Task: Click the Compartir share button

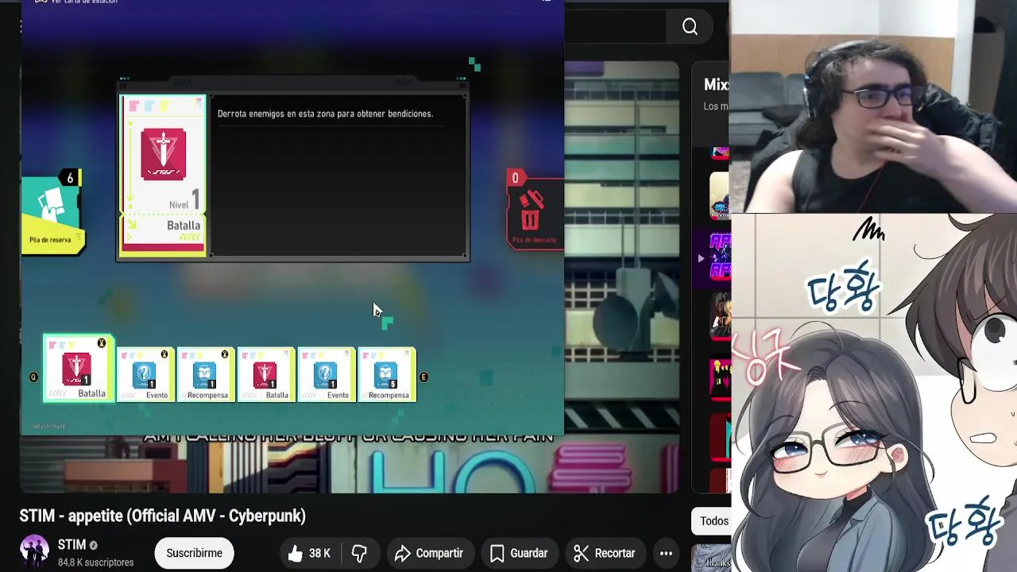Action: (x=429, y=553)
